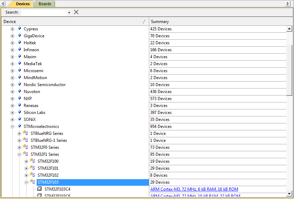Click the series icon beside STBlueNRG Series
The image size is (294, 199).
pyautogui.click(x=25, y=133)
